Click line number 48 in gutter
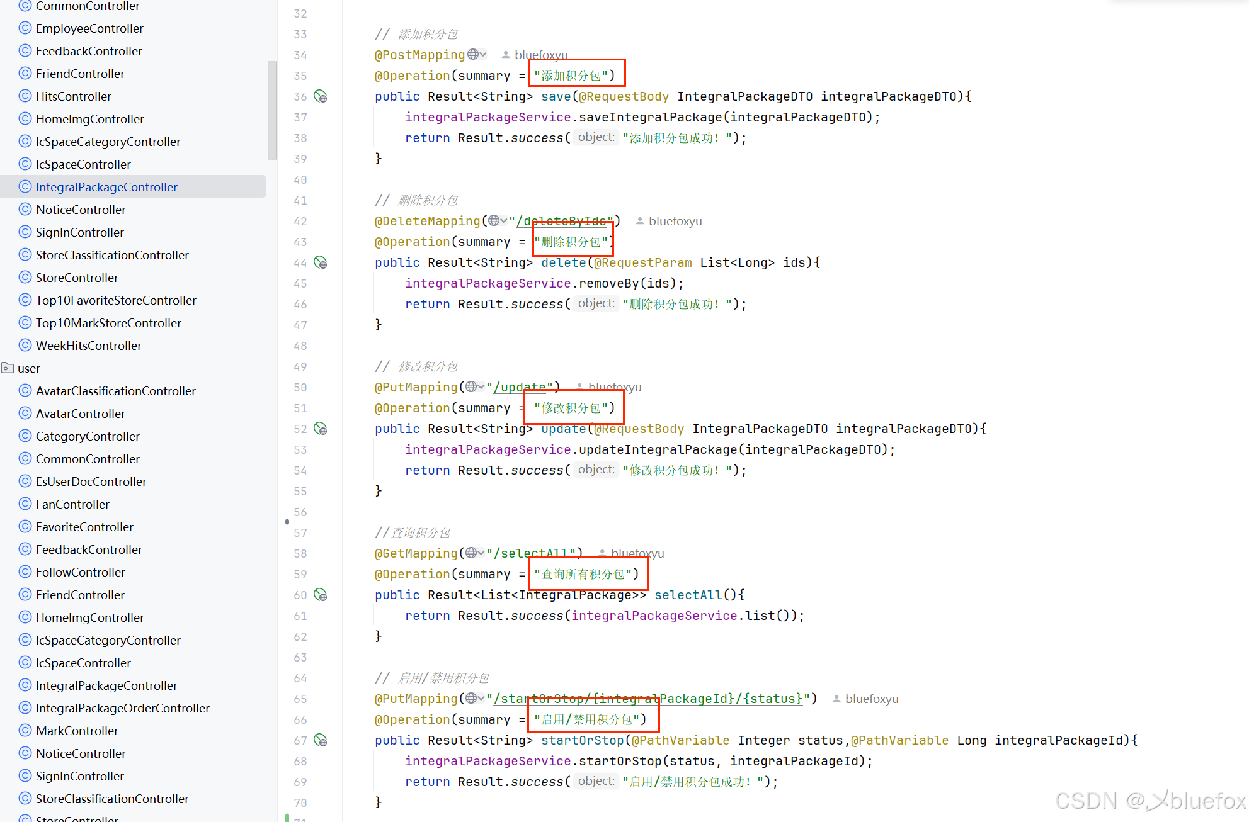Screen dimensions: 1249x822 (300, 346)
